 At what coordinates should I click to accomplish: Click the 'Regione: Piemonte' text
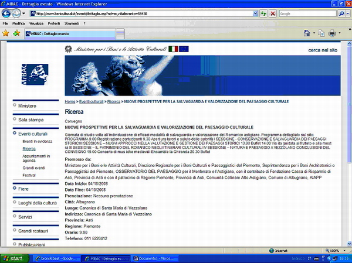click(83, 226)
